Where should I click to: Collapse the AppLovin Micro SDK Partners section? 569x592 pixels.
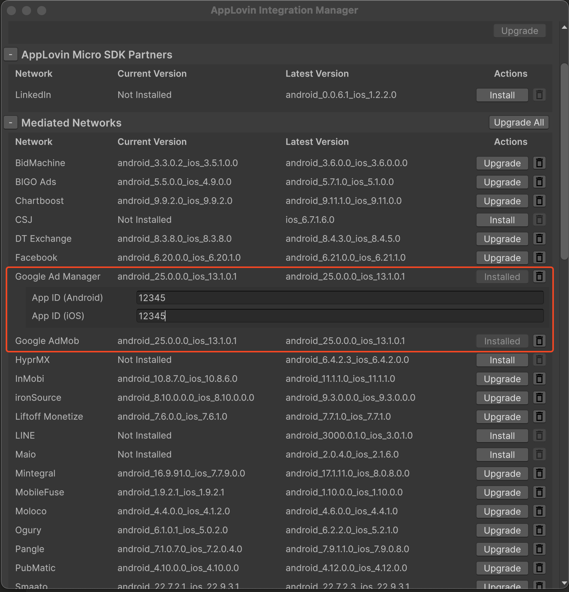pos(11,55)
